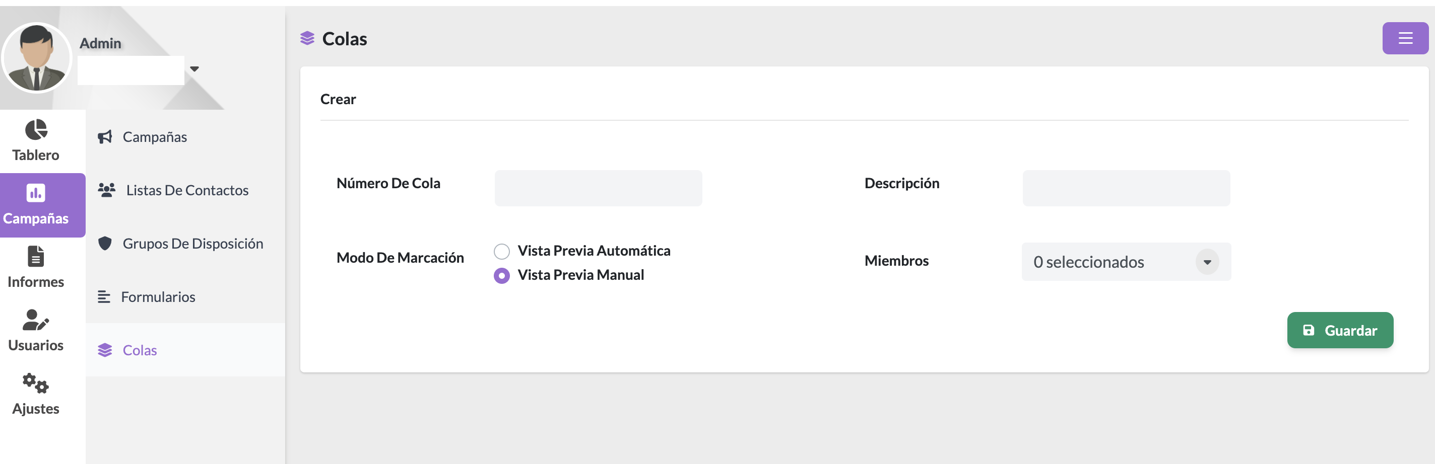The width and height of the screenshot is (1435, 464).
Task: Click the Admin profile avatar picture
Action: click(37, 58)
